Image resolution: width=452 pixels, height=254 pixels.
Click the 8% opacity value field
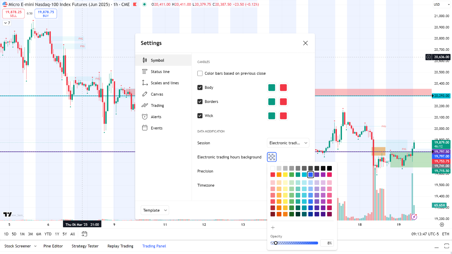point(327,243)
